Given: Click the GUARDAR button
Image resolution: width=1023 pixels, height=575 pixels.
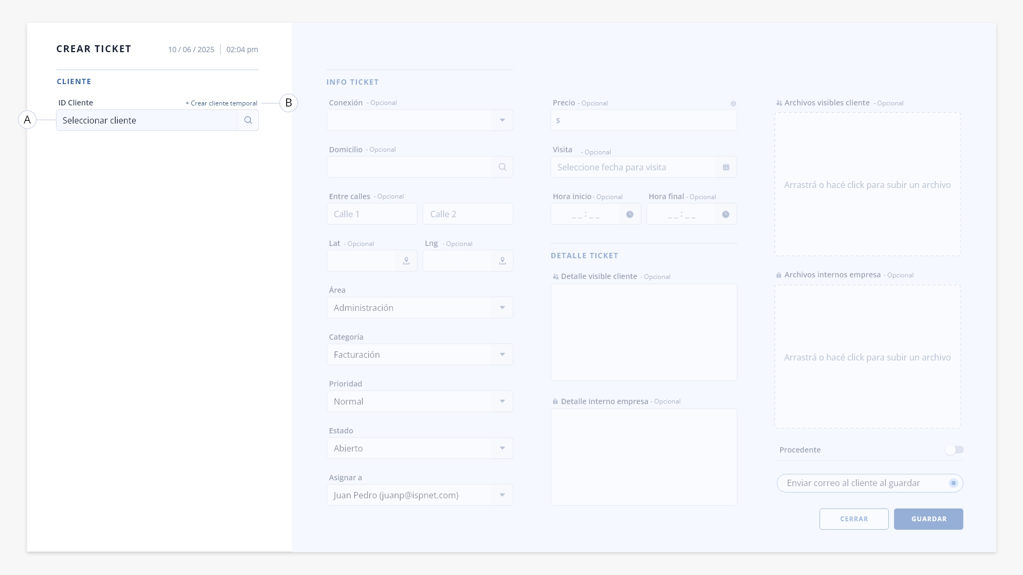Looking at the screenshot, I should point(929,519).
